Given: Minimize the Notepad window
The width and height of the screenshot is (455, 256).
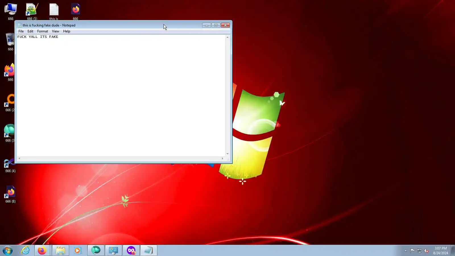Looking at the screenshot, I should click(x=206, y=25).
